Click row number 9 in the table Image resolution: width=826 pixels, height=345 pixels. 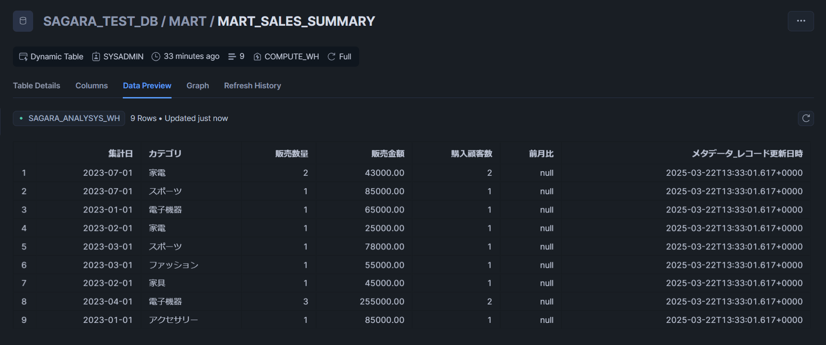24,320
